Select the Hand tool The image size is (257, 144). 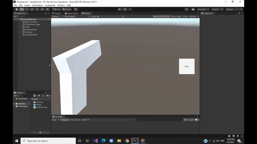[16, 9]
